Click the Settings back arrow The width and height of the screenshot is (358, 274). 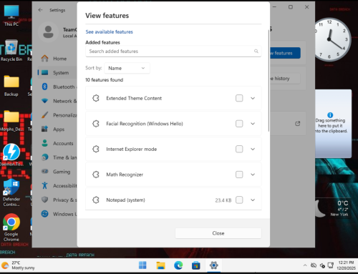click(40, 10)
